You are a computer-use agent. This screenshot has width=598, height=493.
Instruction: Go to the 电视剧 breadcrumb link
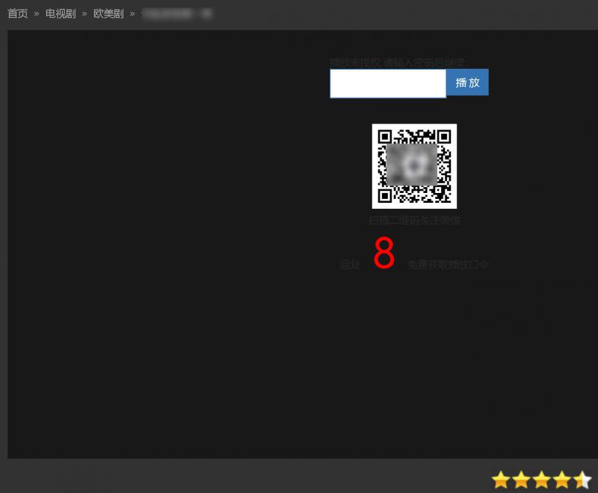(x=61, y=13)
